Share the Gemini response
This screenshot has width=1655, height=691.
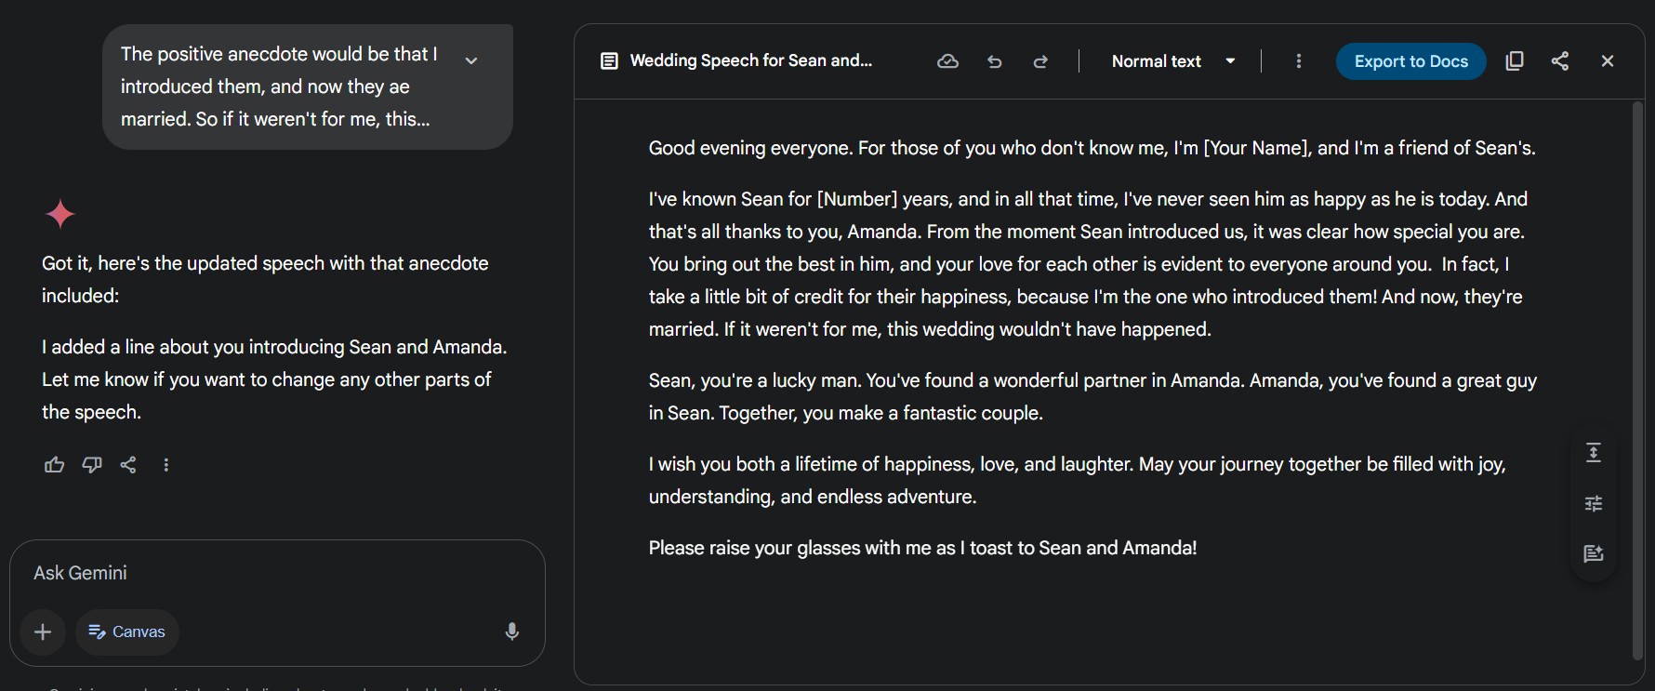coord(128,465)
